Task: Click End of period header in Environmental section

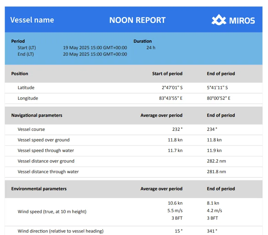Action: click(x=221, y=189)
